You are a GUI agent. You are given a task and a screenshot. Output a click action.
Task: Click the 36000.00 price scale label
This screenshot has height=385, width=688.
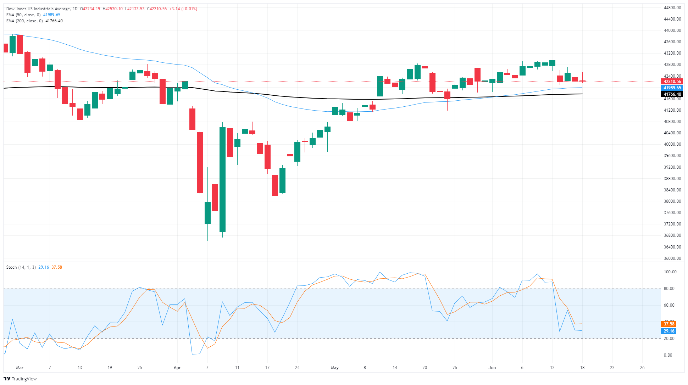(672, 258)
